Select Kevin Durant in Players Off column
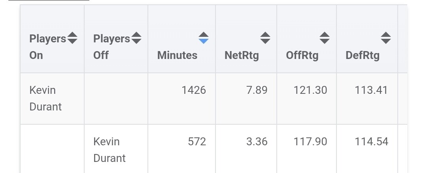Viewport: 427px width, 173px height. pos(110,150)
